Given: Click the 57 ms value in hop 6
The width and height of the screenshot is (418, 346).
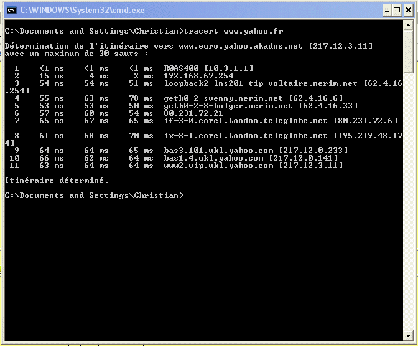Looking at the screenshot, I should click(52, 113).
